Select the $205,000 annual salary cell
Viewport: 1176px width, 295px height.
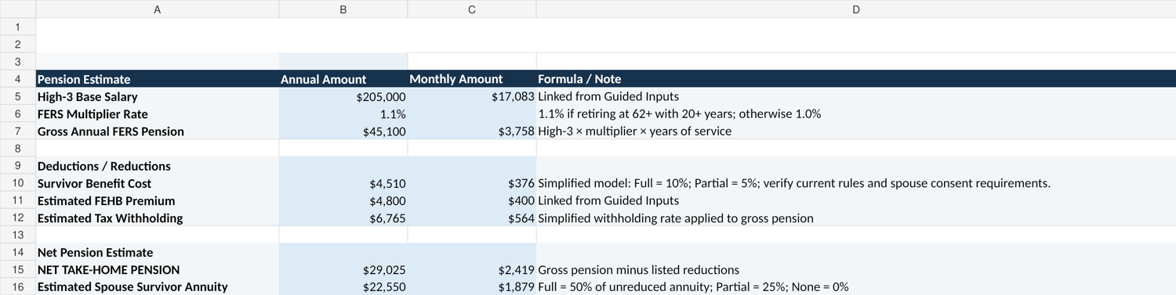coord(343,96)
